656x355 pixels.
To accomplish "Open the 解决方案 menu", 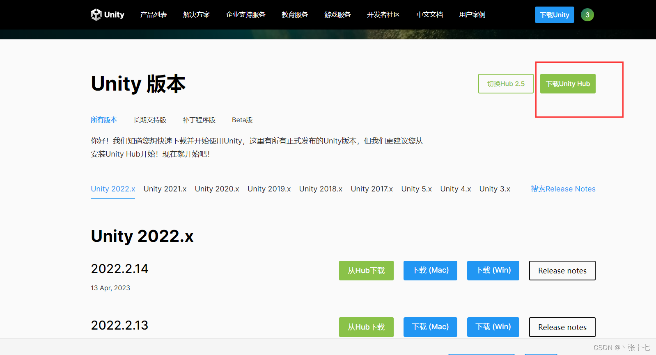I will point(196,15).
